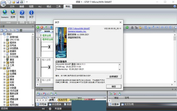Image resolution: width=177 pixels, height=111 pixels.
Task: Click the 程序注释 comment field
Action: pyautogui.click(x=47, y=35)
